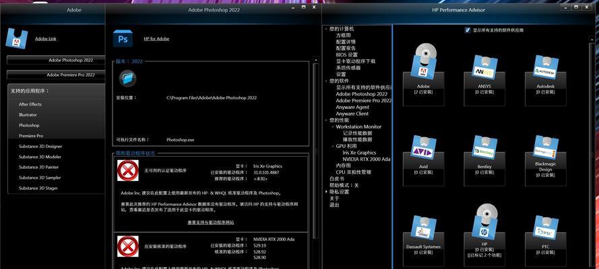Screen dimensions: 599x269
Task: Open 方框图 in the tree
Action: [x=344, y=36]
